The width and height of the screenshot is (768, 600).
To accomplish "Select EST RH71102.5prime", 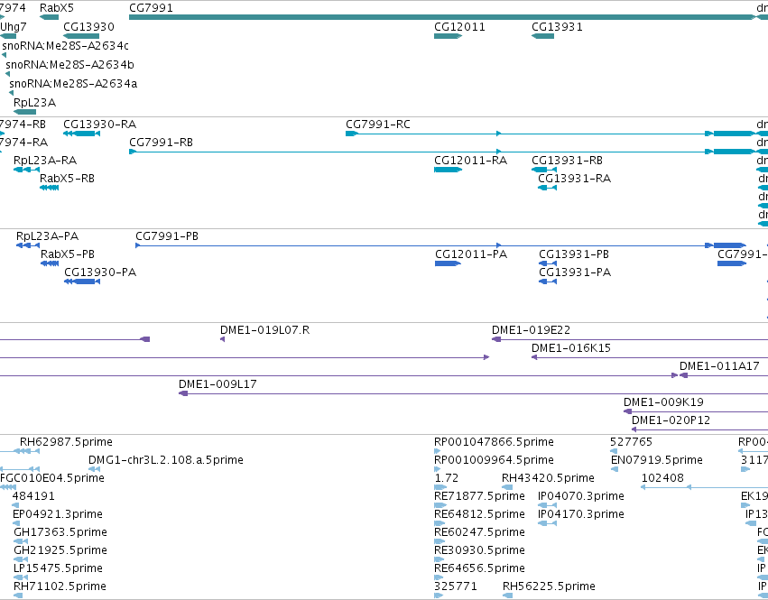I will pyautogui.click(x=18, y=595).
